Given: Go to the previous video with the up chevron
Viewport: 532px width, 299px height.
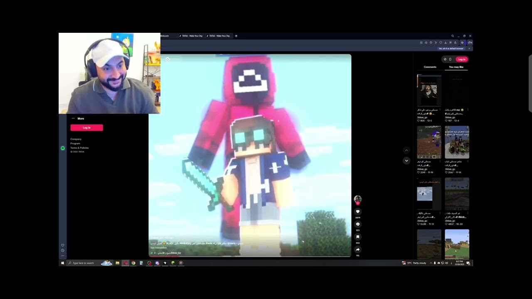Looking at the screenshot, I should [x=406, y=150].
